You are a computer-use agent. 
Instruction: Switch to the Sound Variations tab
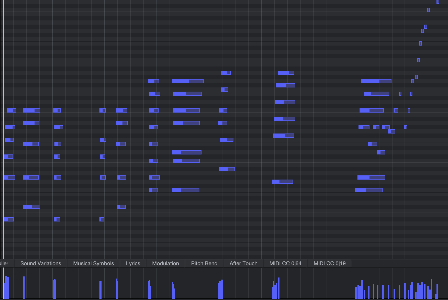(40, 263)
